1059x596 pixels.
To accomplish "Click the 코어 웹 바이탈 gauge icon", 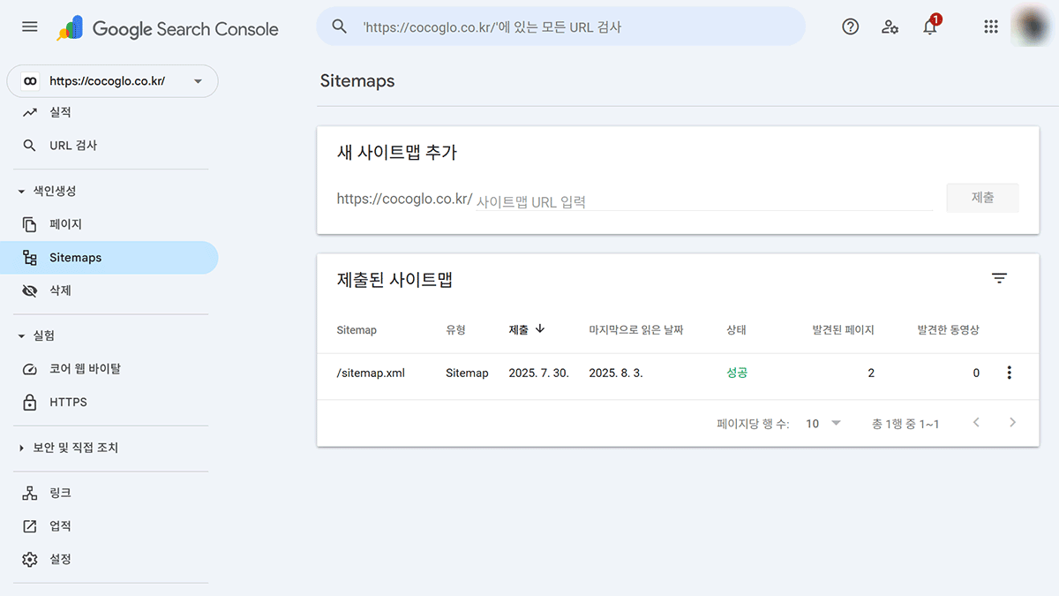I will click(30, 369).
